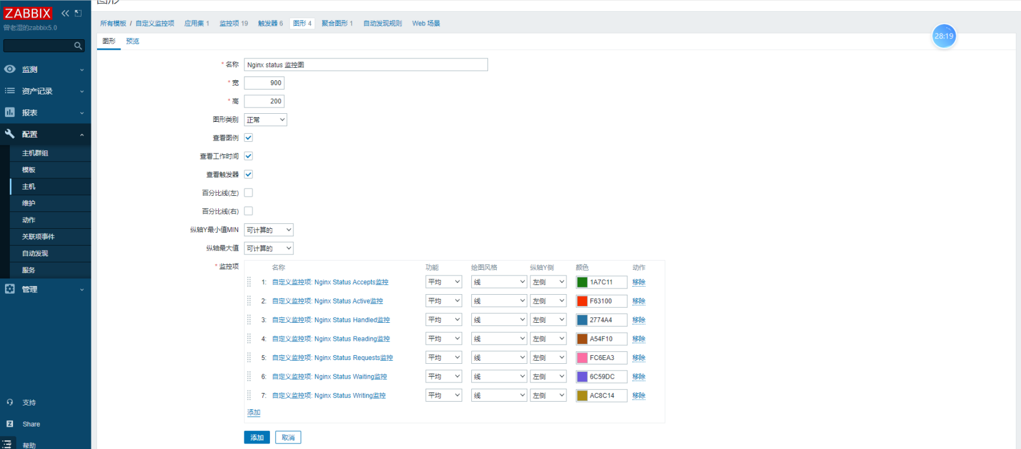Toggle the 查看工作时间 checkbox
This screenshot has height=449, width=1021.
(x=248, y=156)
